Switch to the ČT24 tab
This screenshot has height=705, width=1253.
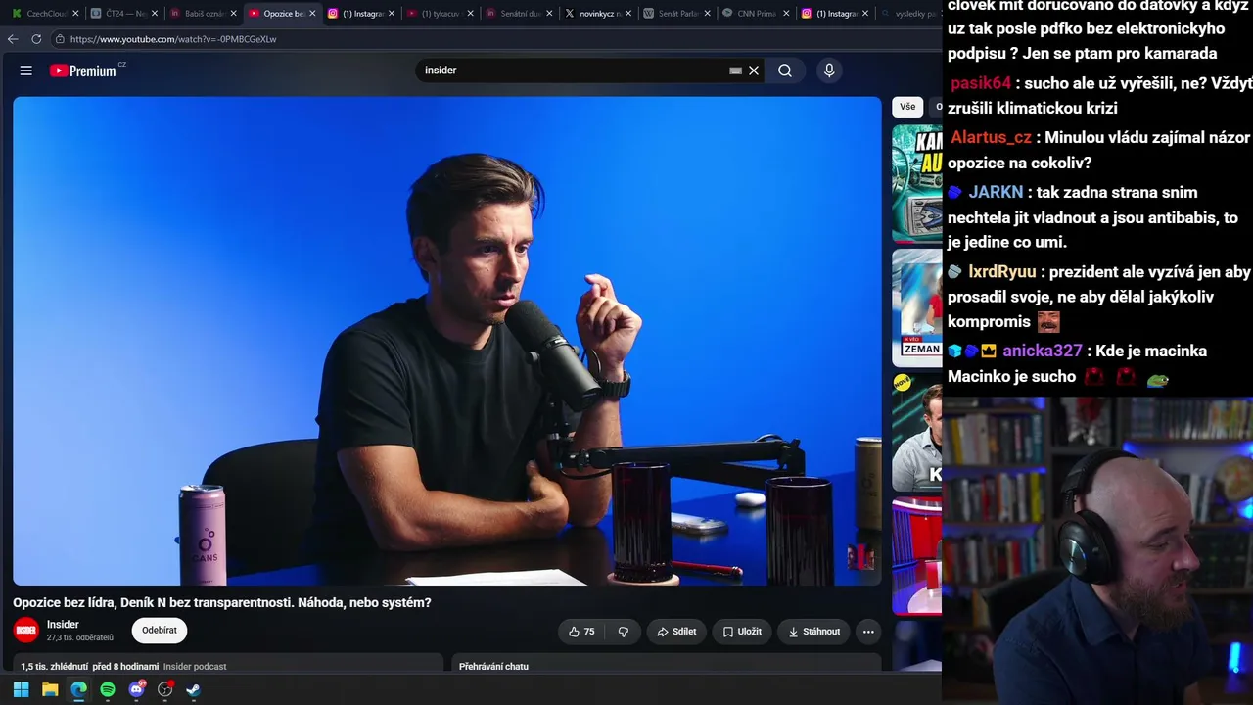[123, 14]
